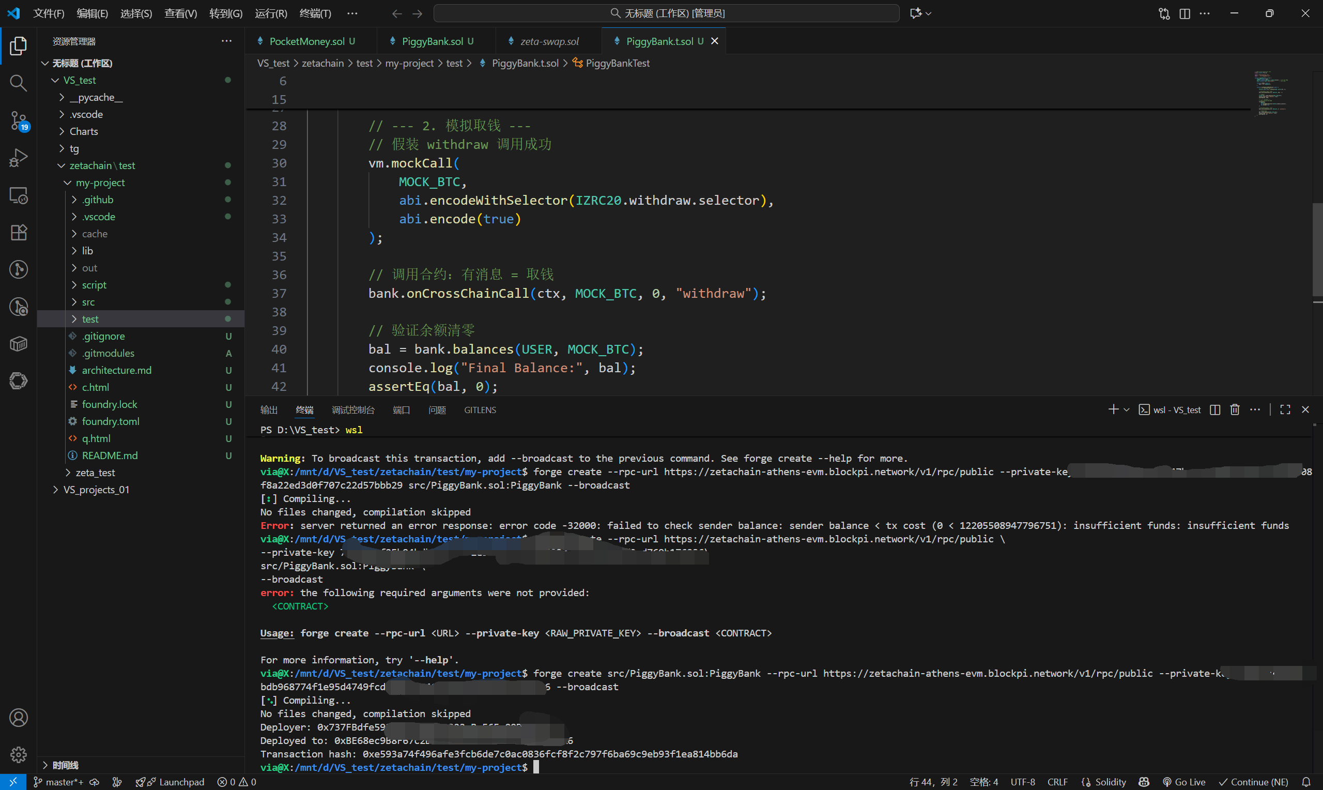Close the terminal panel

click(x=1305, y=409)
